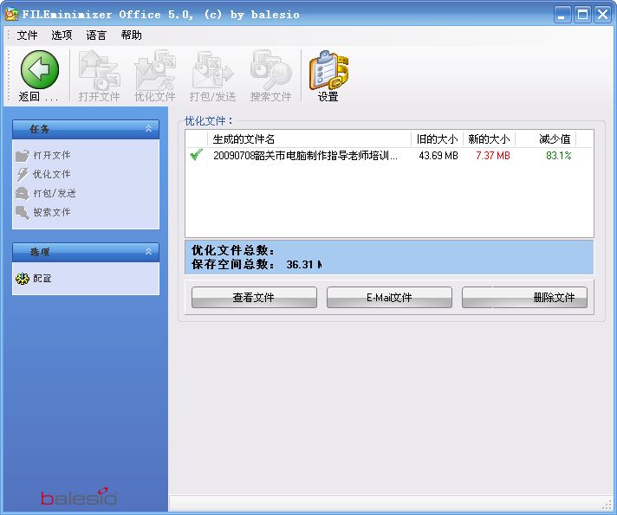The image size is (617, 515).
Task: Click the 打开文件 toolbar icon
Action: point(99,70)
